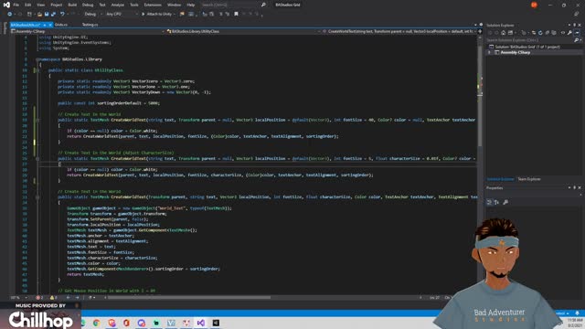Click the warnings count indicator in editor footer
This screenshot has width=585, height=329.
click(53, 298)
